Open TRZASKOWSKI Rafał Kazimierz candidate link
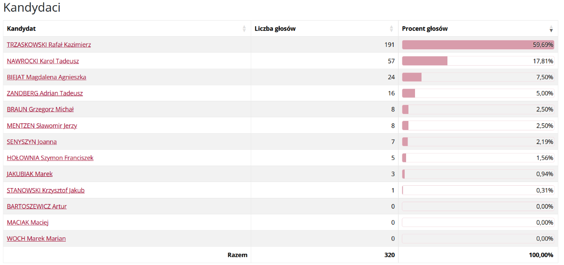This screenshot has height=265, width=564. coord(49,45)
